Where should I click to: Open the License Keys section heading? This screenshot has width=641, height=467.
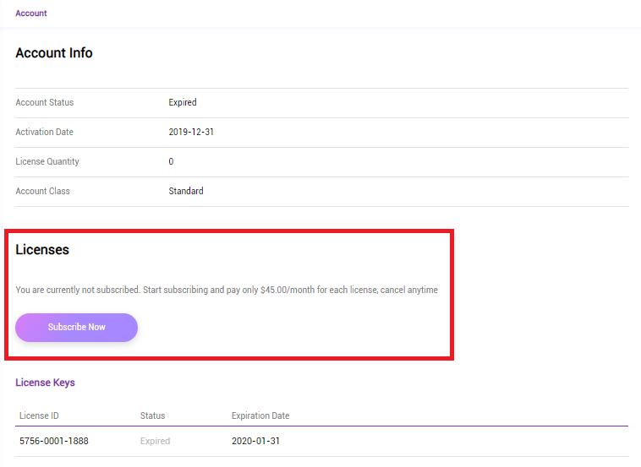click(x=45, y=383)
